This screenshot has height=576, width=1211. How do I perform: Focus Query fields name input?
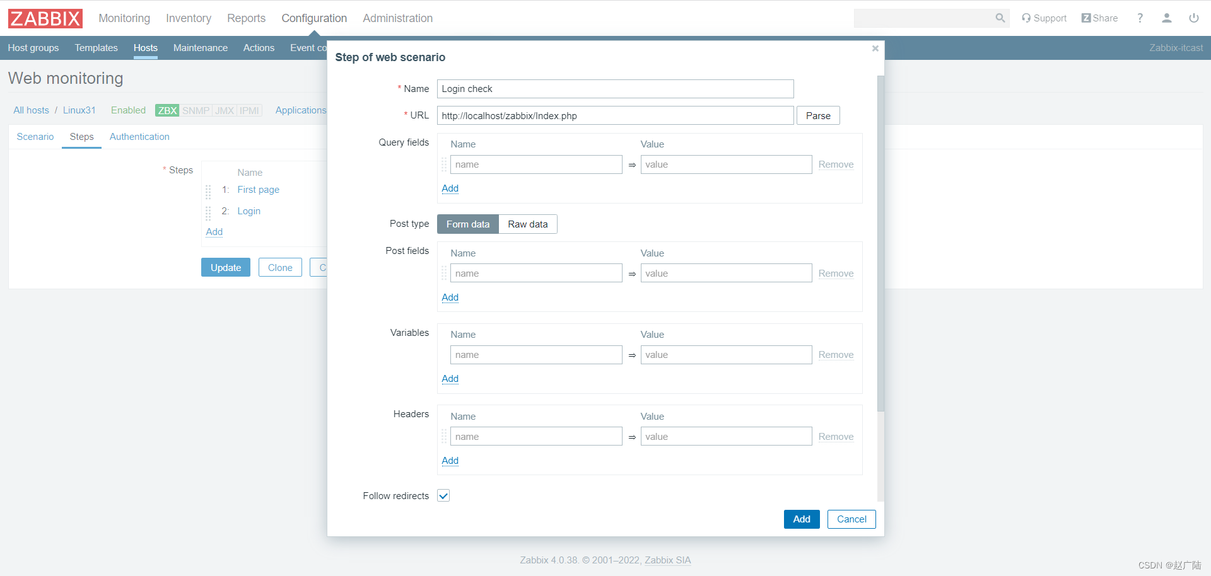tap(536, 164)
